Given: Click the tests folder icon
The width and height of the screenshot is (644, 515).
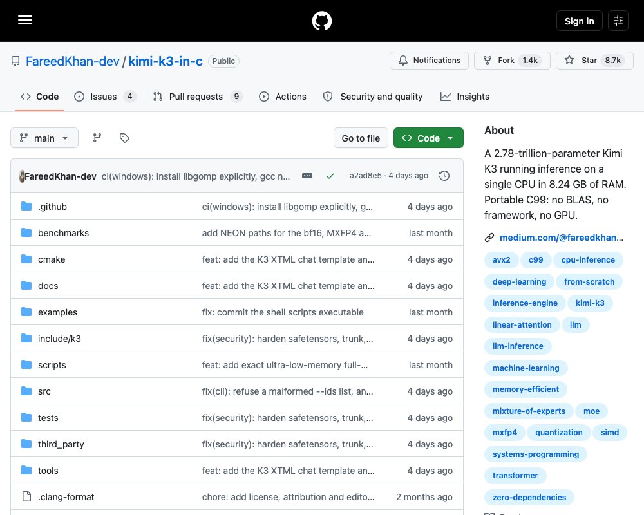Looking at the screenshot, I should coord(26,418).
